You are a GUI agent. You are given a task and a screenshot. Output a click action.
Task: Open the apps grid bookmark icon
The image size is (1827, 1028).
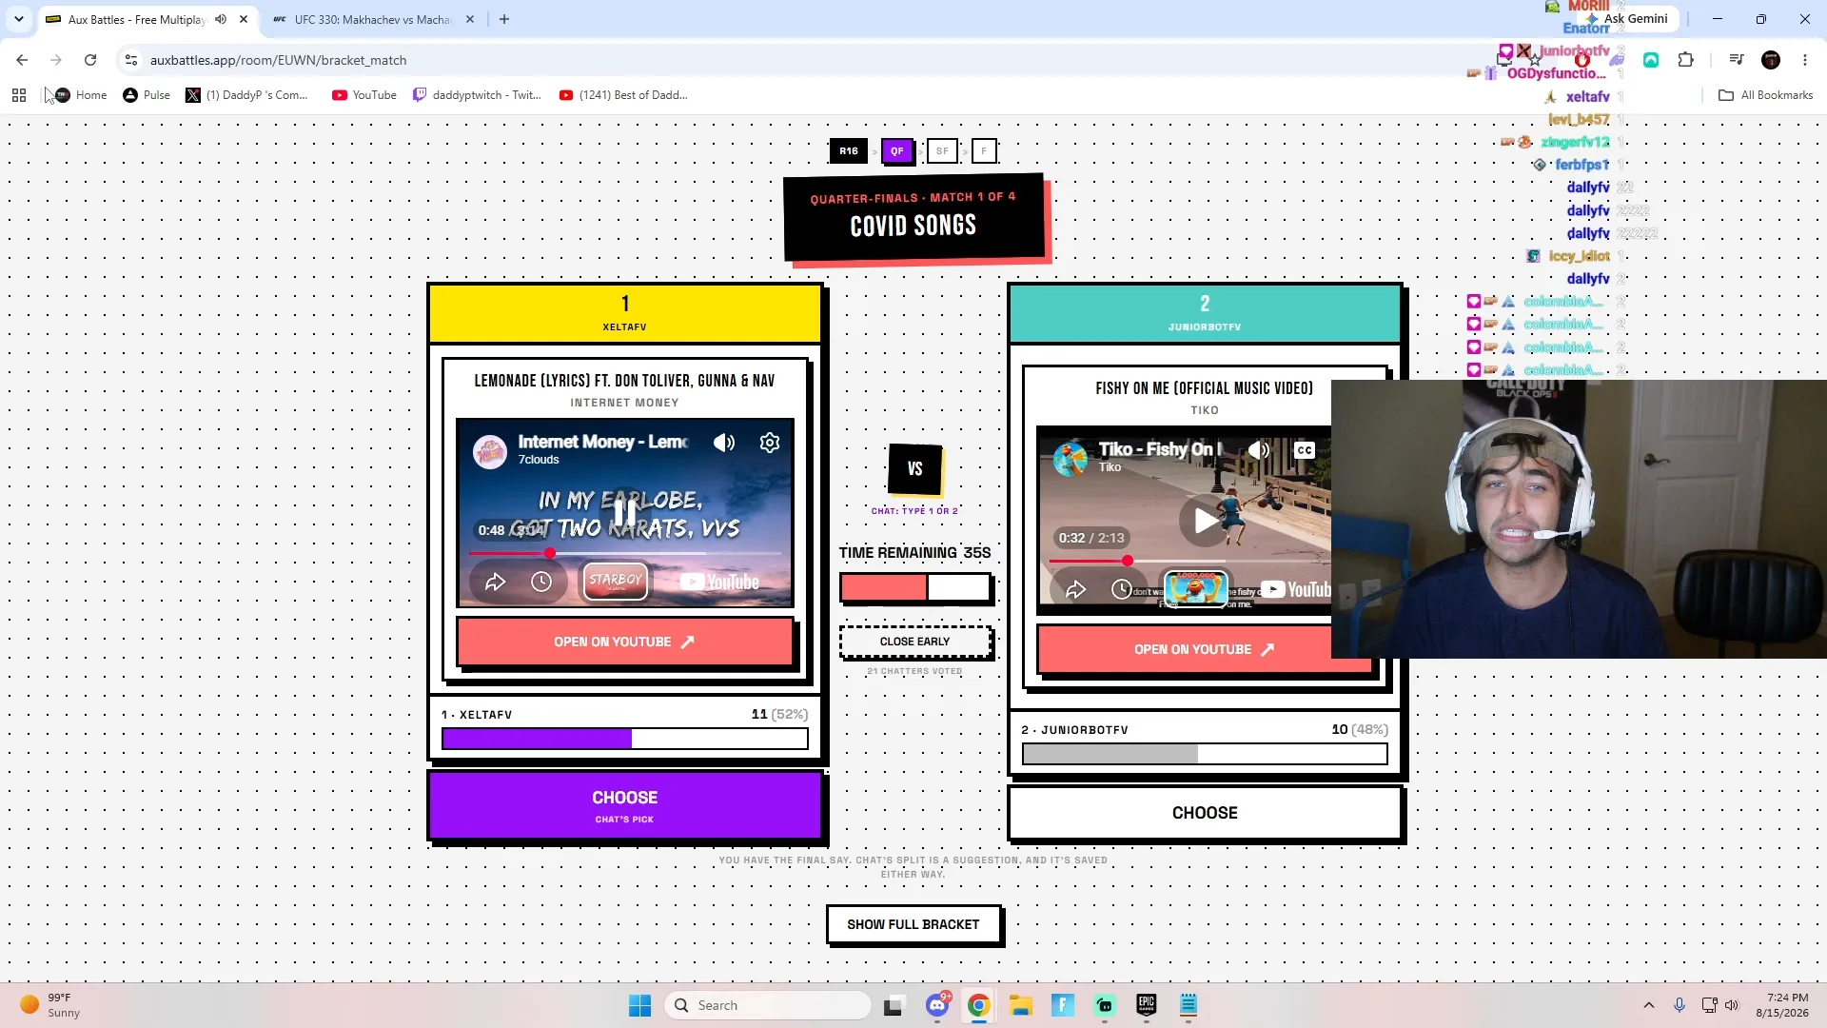click(x=19, y=95)
